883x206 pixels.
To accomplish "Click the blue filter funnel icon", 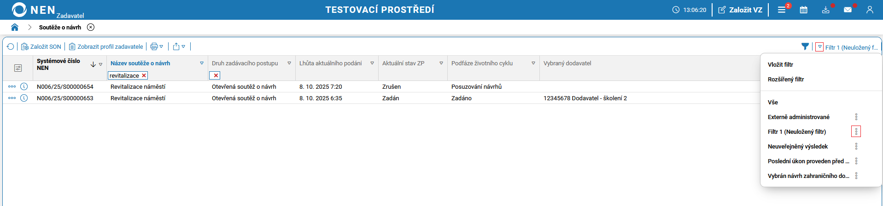I will 805,46.
